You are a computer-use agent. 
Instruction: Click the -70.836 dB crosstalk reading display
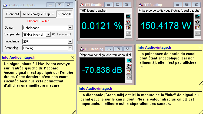click(x=102, y=70)
